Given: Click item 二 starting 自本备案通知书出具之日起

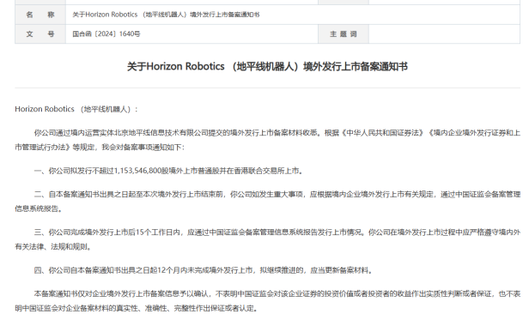Looking at the screenshot, I should (267, 202).
